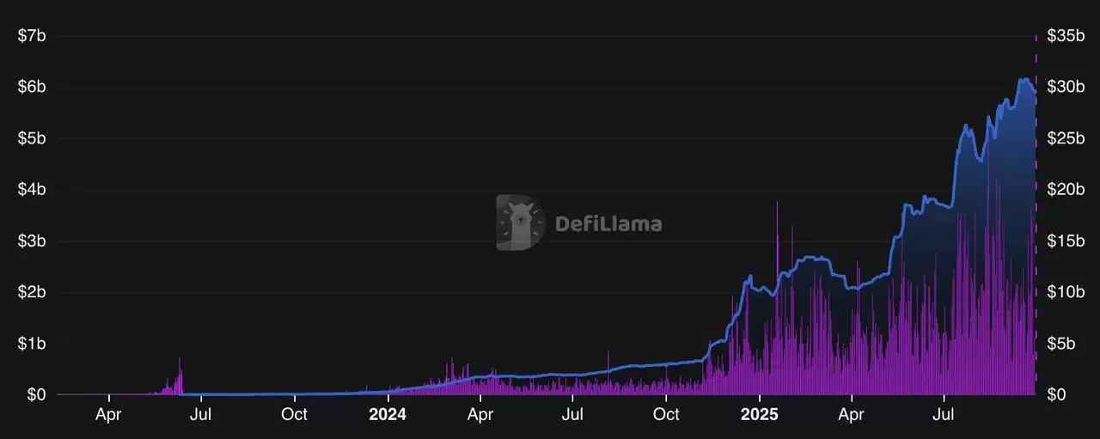Screen dimensions: 1100x439
Task: Click the $25b right axis label
Action: (x=1064, y=138)
